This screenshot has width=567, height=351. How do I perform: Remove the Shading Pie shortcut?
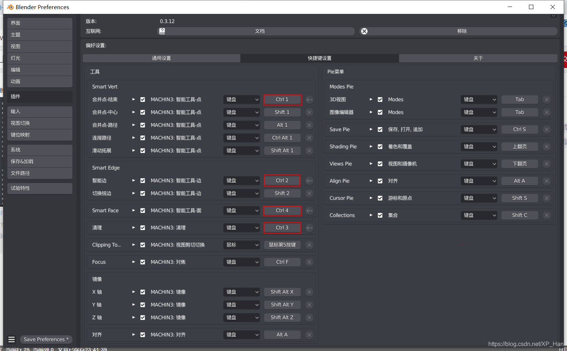coord(547,146)
